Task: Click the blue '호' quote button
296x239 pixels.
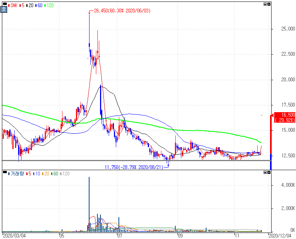Action: click(4, 9)
